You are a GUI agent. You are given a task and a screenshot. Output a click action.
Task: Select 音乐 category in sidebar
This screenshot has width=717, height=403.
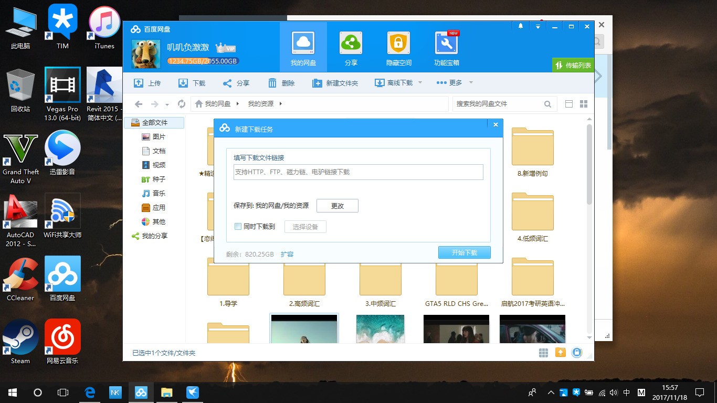[x=154, y=194]
